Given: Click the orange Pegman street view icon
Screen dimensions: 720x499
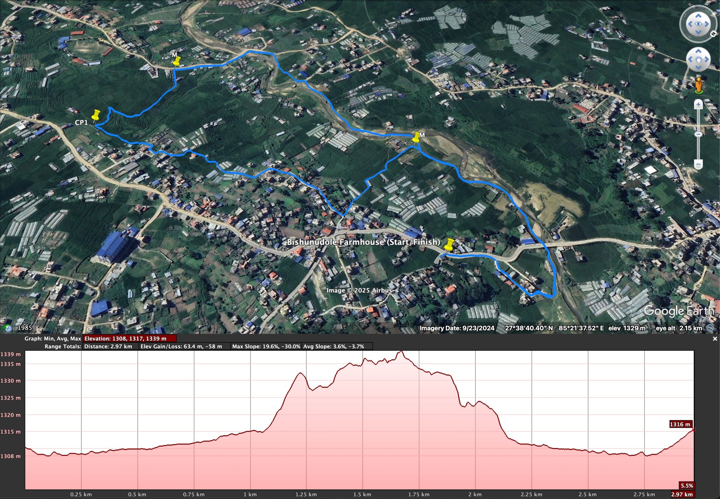Looking at the screenshot, I should [699, 86].
